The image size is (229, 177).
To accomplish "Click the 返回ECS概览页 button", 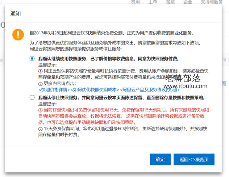I will click(194, 159).
